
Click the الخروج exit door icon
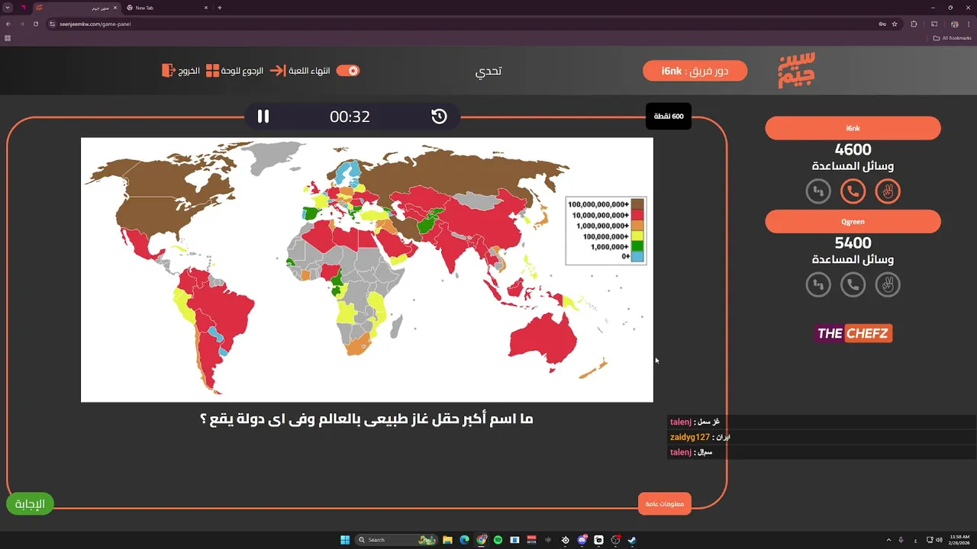(x=169, y=70)
